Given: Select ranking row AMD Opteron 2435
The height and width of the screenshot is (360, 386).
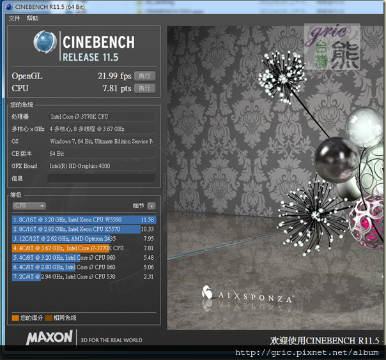Looking at the screenshot, I should pos(84,239).
